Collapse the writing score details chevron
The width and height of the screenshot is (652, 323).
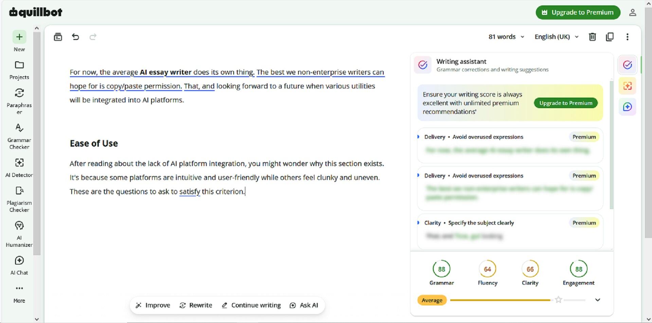(x=598, y=300)
